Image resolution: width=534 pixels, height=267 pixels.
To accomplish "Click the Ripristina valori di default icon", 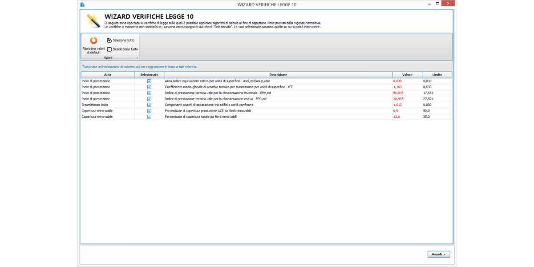I will tap(93, 40).
